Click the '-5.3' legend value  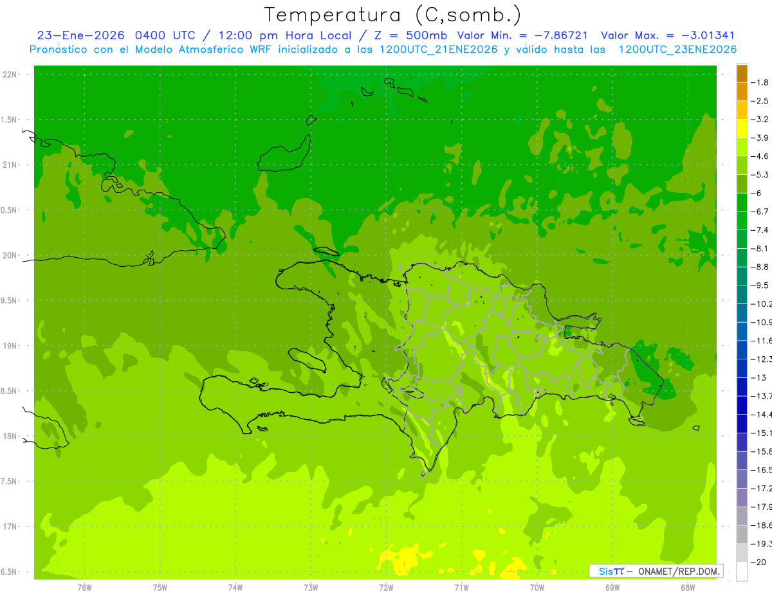pos(760,174)
